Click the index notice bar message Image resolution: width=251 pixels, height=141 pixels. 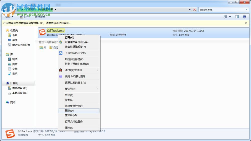[x=37, y=23]
